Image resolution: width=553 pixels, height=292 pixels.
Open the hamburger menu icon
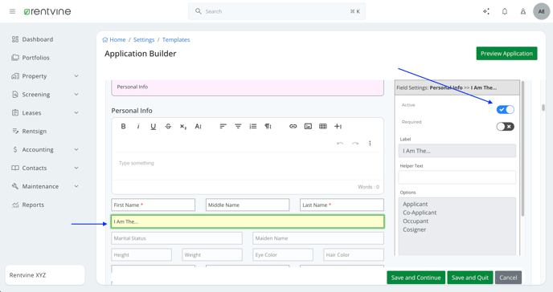[x=12, y=11]
